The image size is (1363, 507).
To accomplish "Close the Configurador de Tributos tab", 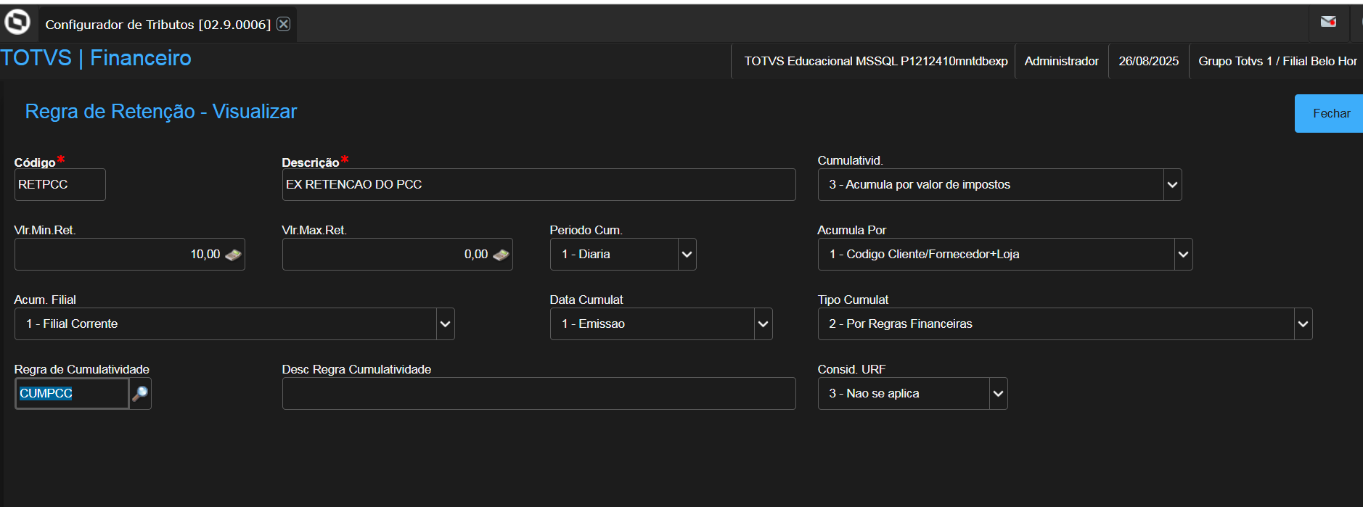I will [284, 24].
